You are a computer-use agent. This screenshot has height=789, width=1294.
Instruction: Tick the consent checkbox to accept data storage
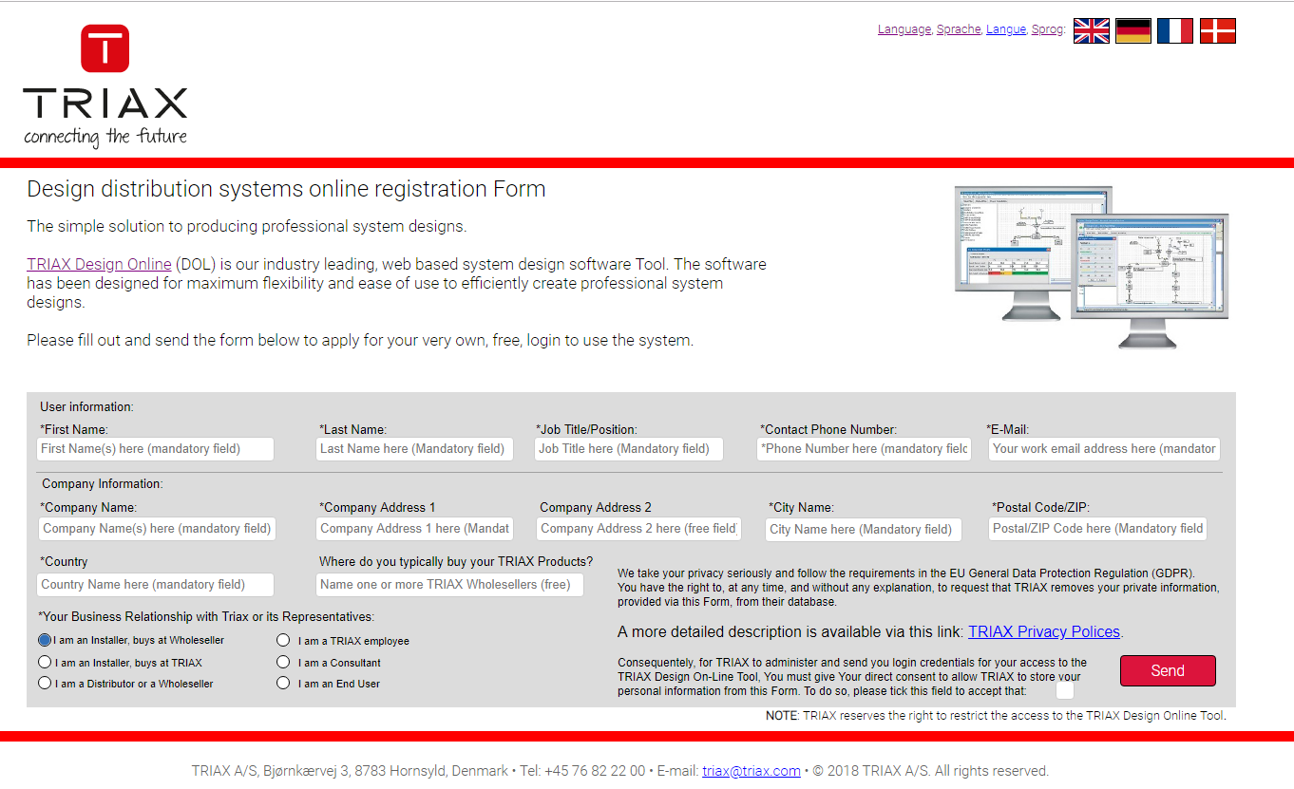coord(1065,691)
